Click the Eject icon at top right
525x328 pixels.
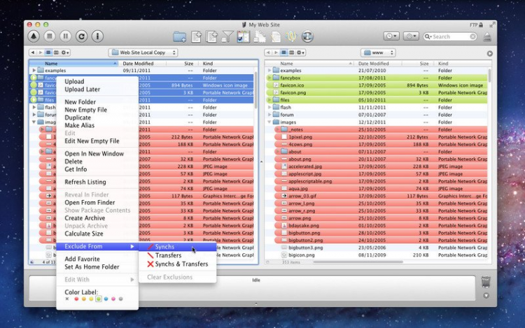(x=488, y=37)
